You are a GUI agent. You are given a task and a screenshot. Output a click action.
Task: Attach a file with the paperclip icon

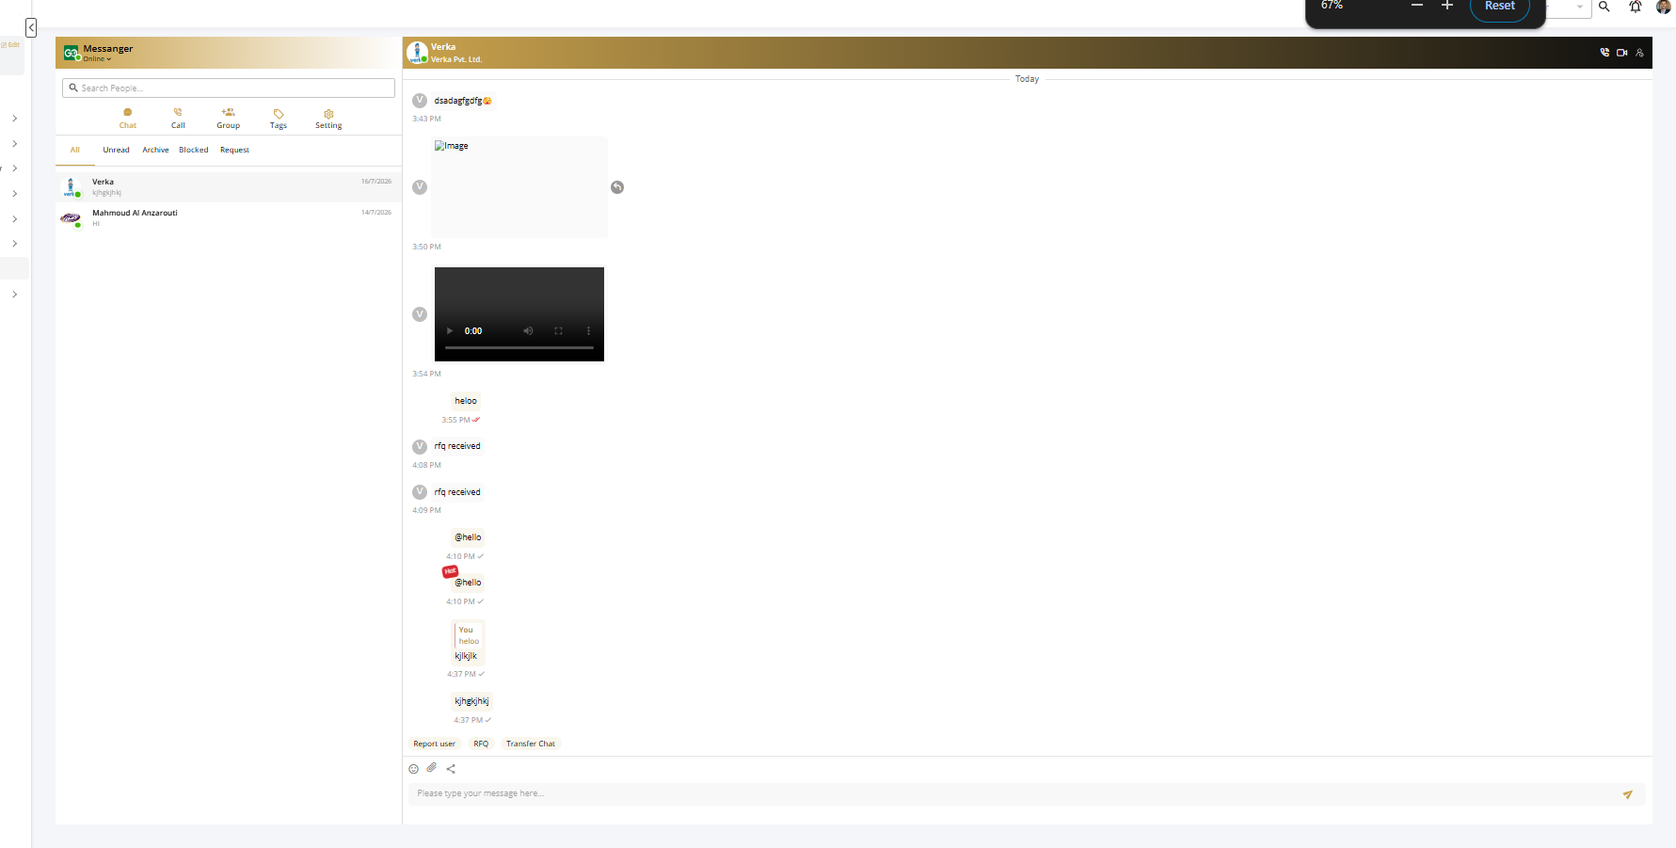(x=432, y=768)
